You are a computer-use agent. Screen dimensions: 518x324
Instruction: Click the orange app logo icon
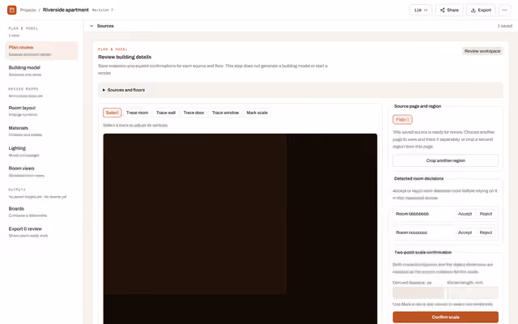pyautogui.click(x=12, y=10)
